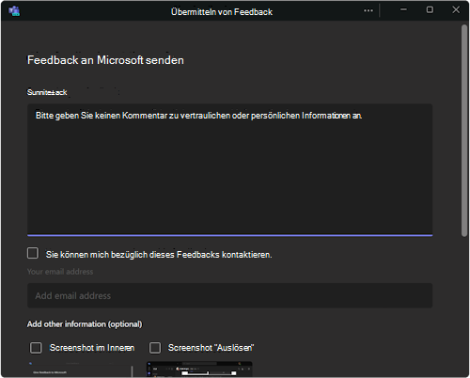Click the Microsoft Teams logo icon
Image resolution: width=470 pixels, height=378 pixels.
click(x=14, y=10)
